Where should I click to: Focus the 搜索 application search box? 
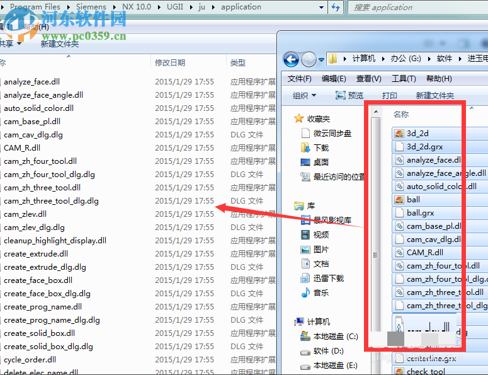point(417,7)
